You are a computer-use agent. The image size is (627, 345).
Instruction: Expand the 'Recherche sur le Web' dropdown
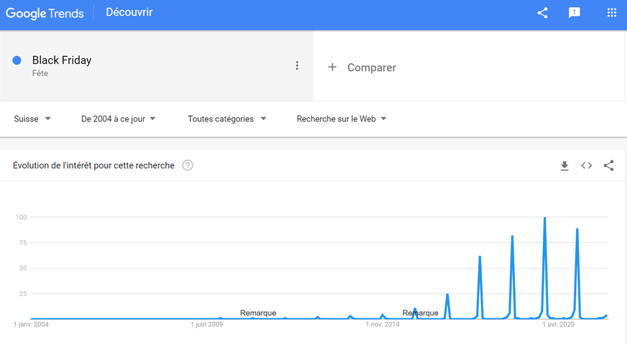tap(342, 119)
